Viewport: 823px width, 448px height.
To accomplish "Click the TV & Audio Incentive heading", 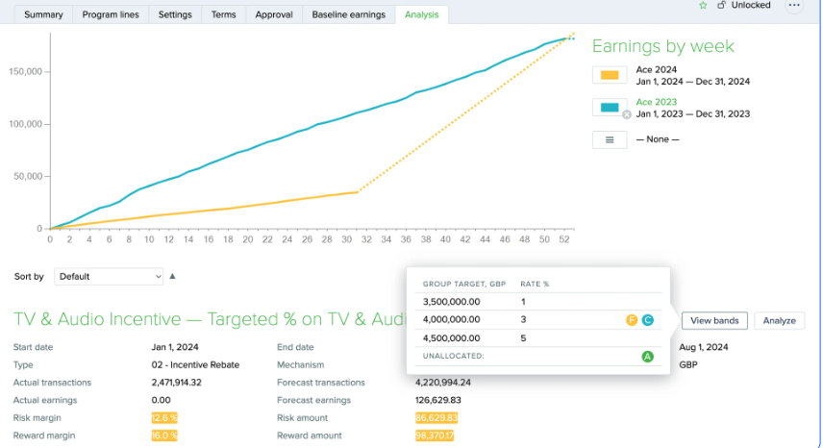I will [210, 319].
